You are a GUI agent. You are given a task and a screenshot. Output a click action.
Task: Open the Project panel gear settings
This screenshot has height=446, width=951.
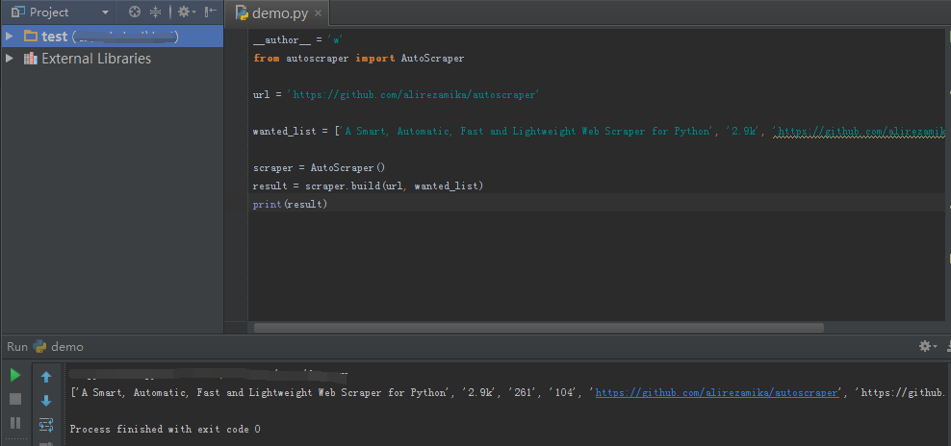(x=184, y=12)
